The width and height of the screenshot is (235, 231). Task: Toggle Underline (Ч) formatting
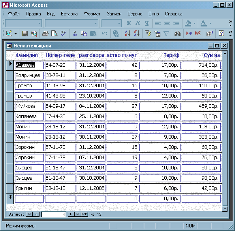tap(147, 23)
